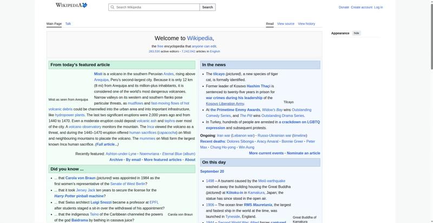Open the View source tab
433x223 pixels.
point(286,24)
